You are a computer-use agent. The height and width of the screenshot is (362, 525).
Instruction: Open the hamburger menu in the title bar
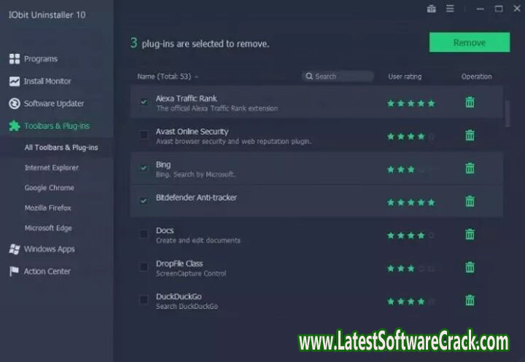click(450, 9)
